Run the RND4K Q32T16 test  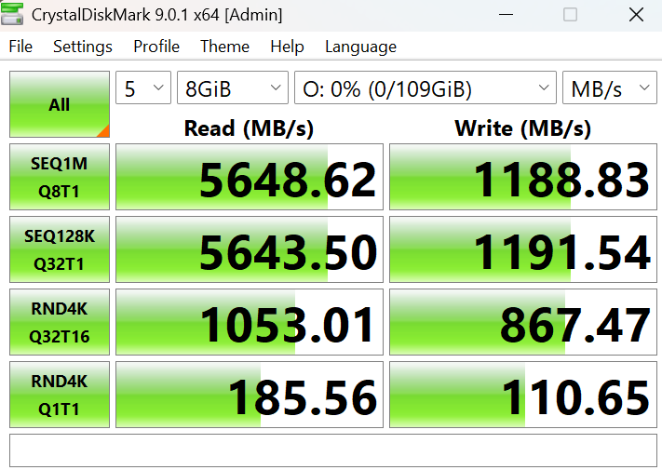(x=60, y=322)
